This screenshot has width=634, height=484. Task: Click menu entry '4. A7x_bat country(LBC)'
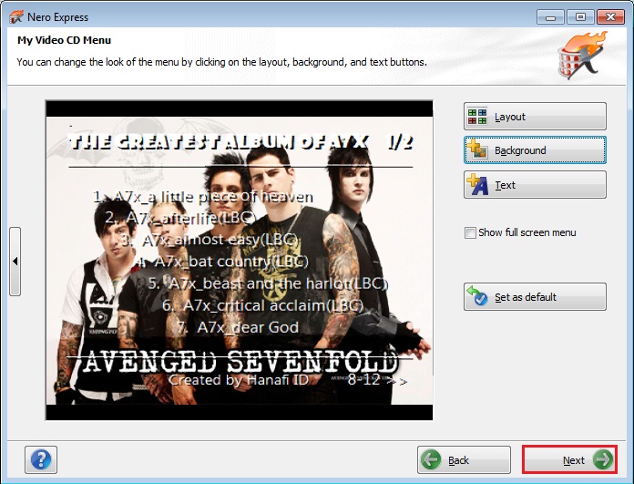pos(221,262)
